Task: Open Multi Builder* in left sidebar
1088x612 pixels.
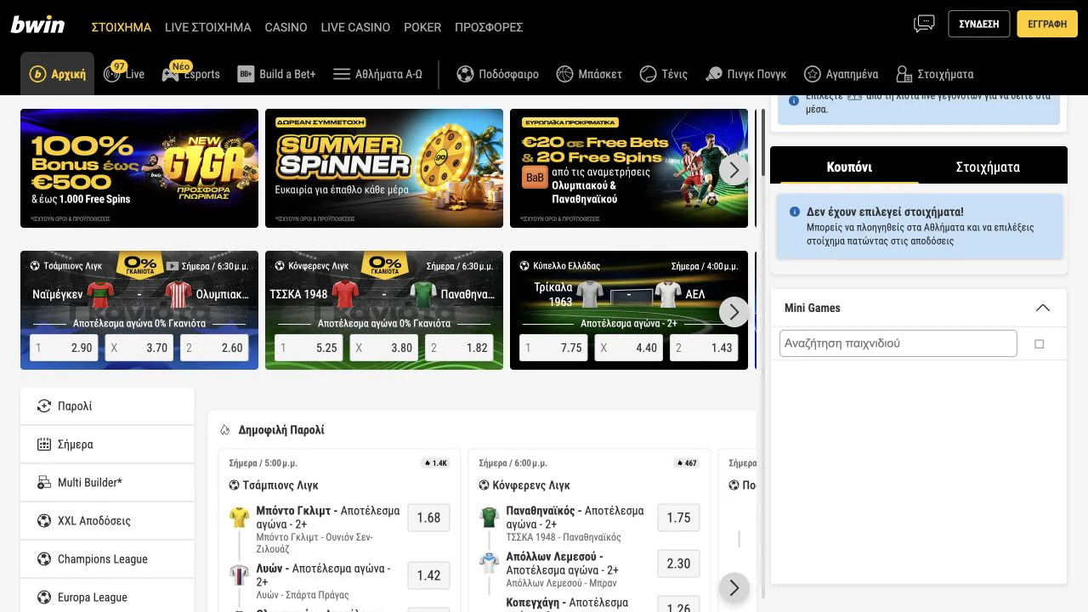Action: click(x=107, y=483)
